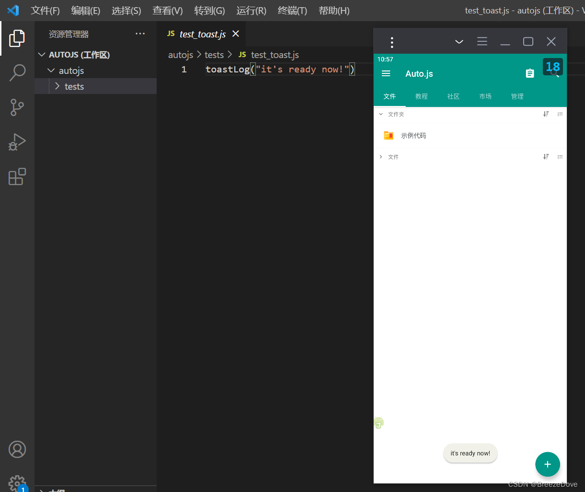Click autojs in the breadcrumb path
This screenshot has width=585, height=492.
[x=181, y=55]
